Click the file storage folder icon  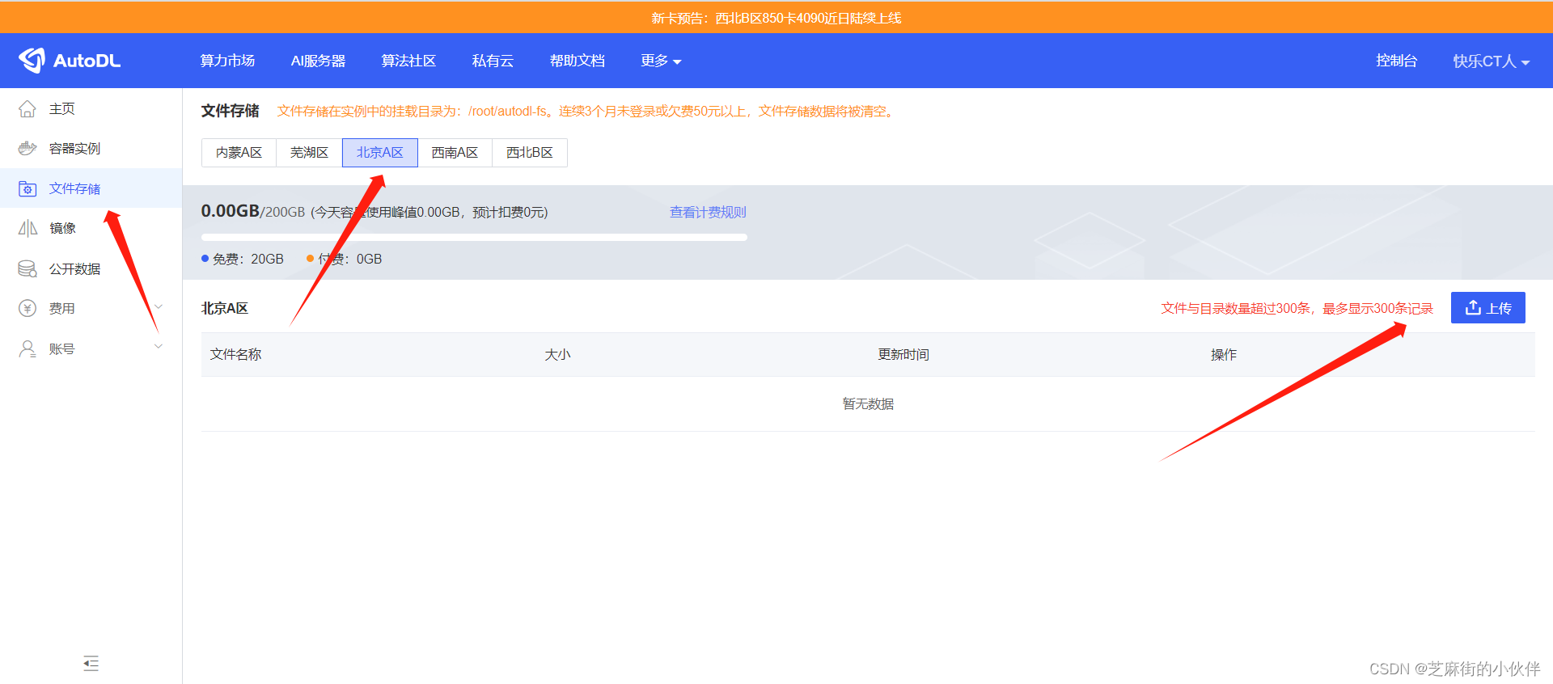(28, 188)
